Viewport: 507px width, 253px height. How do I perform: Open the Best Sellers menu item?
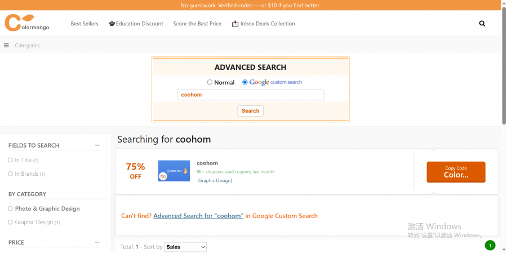(x=84, y=24)
